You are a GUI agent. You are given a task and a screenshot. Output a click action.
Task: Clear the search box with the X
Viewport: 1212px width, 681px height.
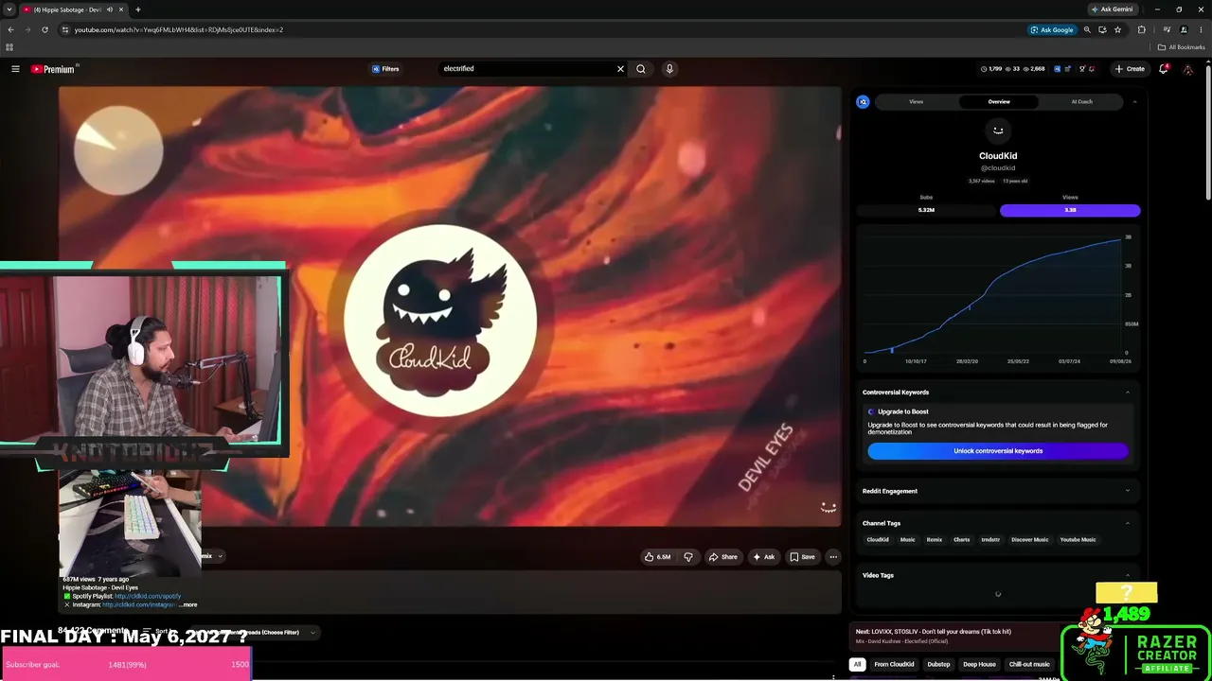(621, 69)
